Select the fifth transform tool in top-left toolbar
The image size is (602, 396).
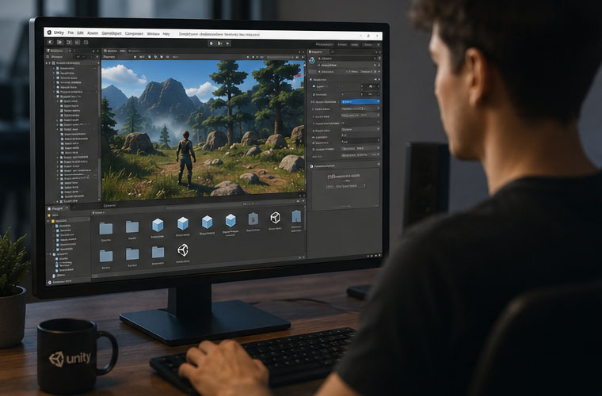(x=86, y=42)
